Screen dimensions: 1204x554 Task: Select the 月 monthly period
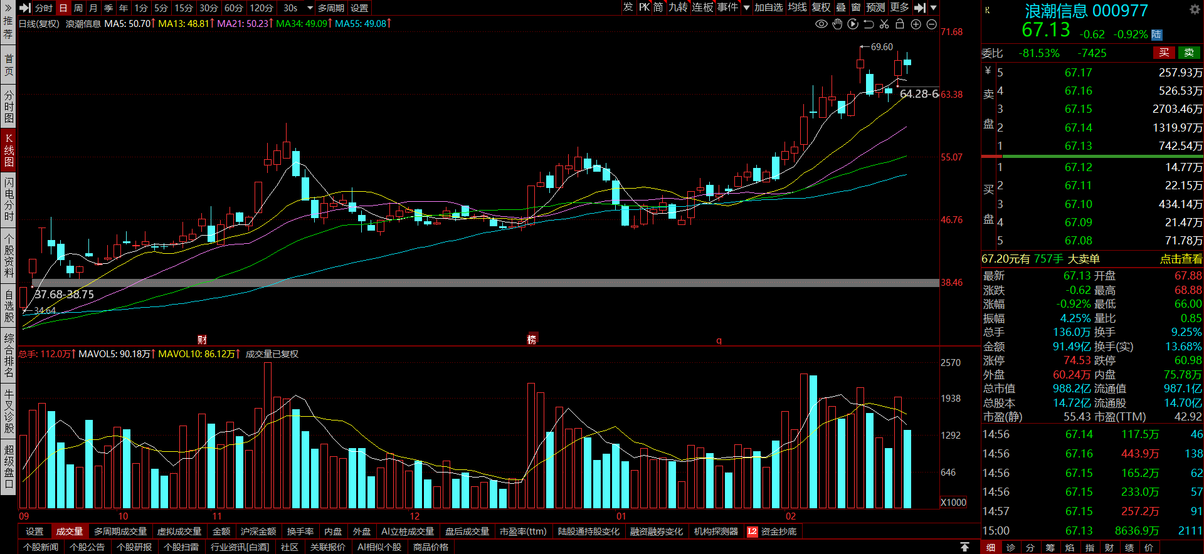pyautogui.click(x=93, y=8)
